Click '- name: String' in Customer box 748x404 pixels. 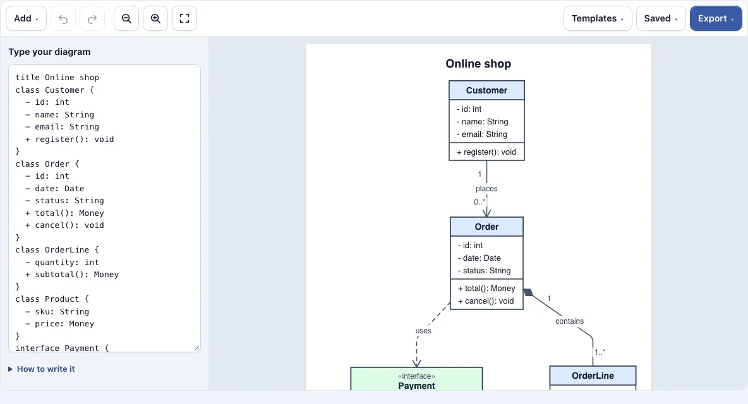[482, 122]
